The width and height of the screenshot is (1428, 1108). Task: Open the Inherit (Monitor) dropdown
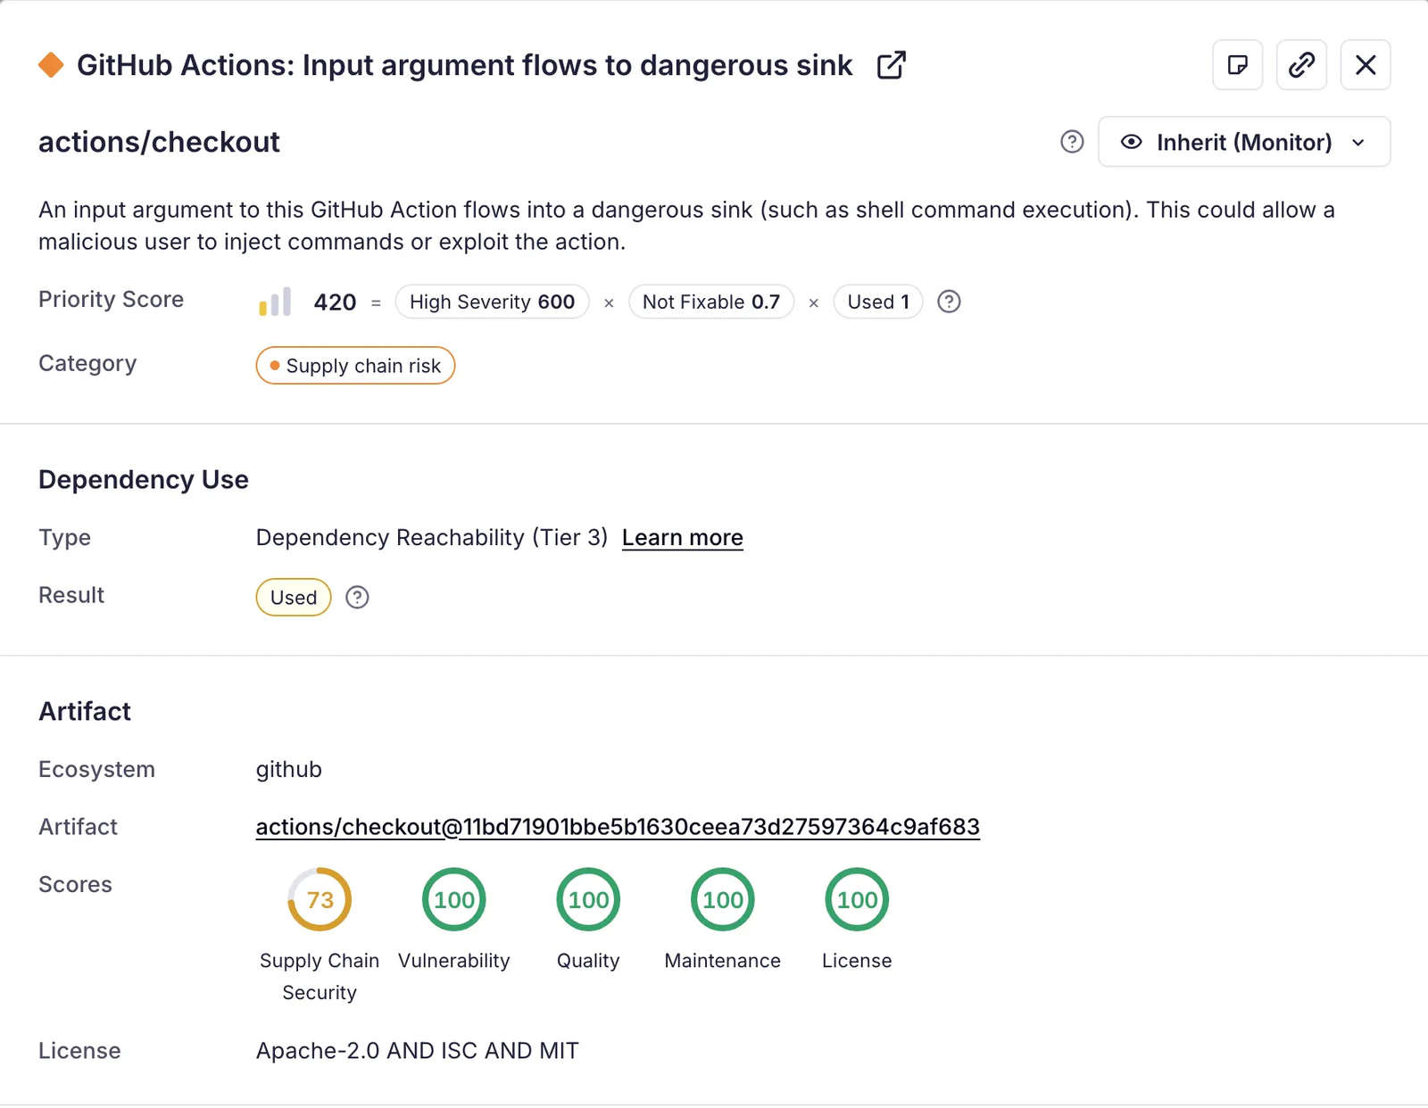pyautogui.click(x=1243, y=142)
